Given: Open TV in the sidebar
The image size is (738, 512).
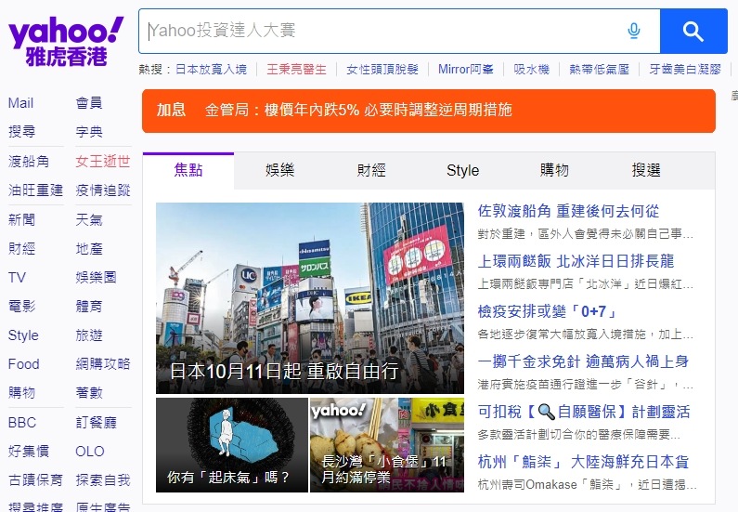Looking at the screenshot, I should tap(17, 278).
